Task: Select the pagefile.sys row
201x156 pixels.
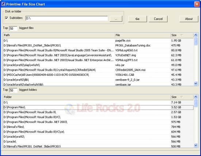Action: (98, 41)
